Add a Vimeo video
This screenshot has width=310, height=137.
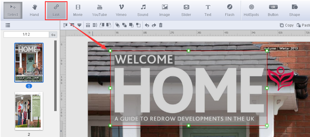(121, 10)
